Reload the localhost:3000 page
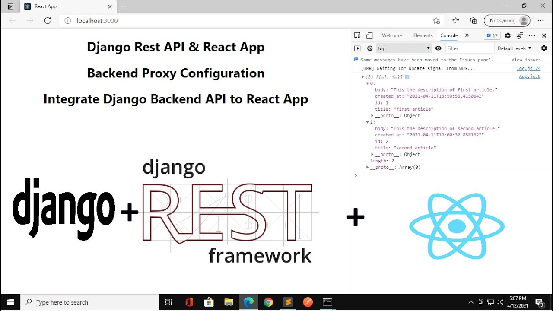Viewport: 553px width, 311px height. click(48, 21)
